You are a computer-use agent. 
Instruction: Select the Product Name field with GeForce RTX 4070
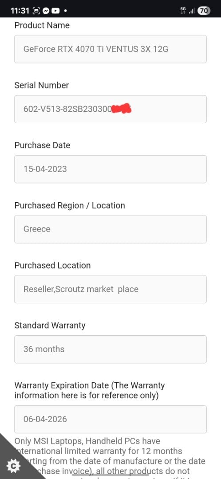110,49
